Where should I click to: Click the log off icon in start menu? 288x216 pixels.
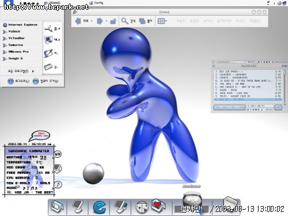(10, 81)
